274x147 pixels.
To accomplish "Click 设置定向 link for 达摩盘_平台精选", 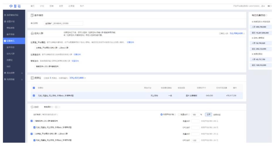I will 130,42.
